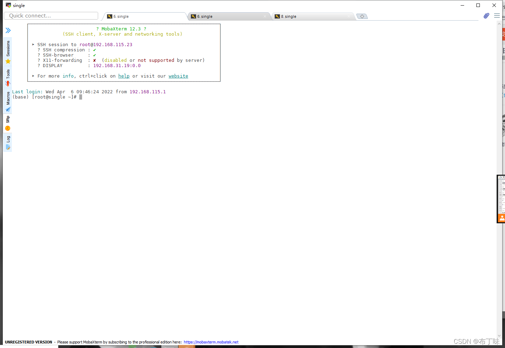Click the wrench icon on tab 8
505x348 pixels.
(x=277, y=16)
